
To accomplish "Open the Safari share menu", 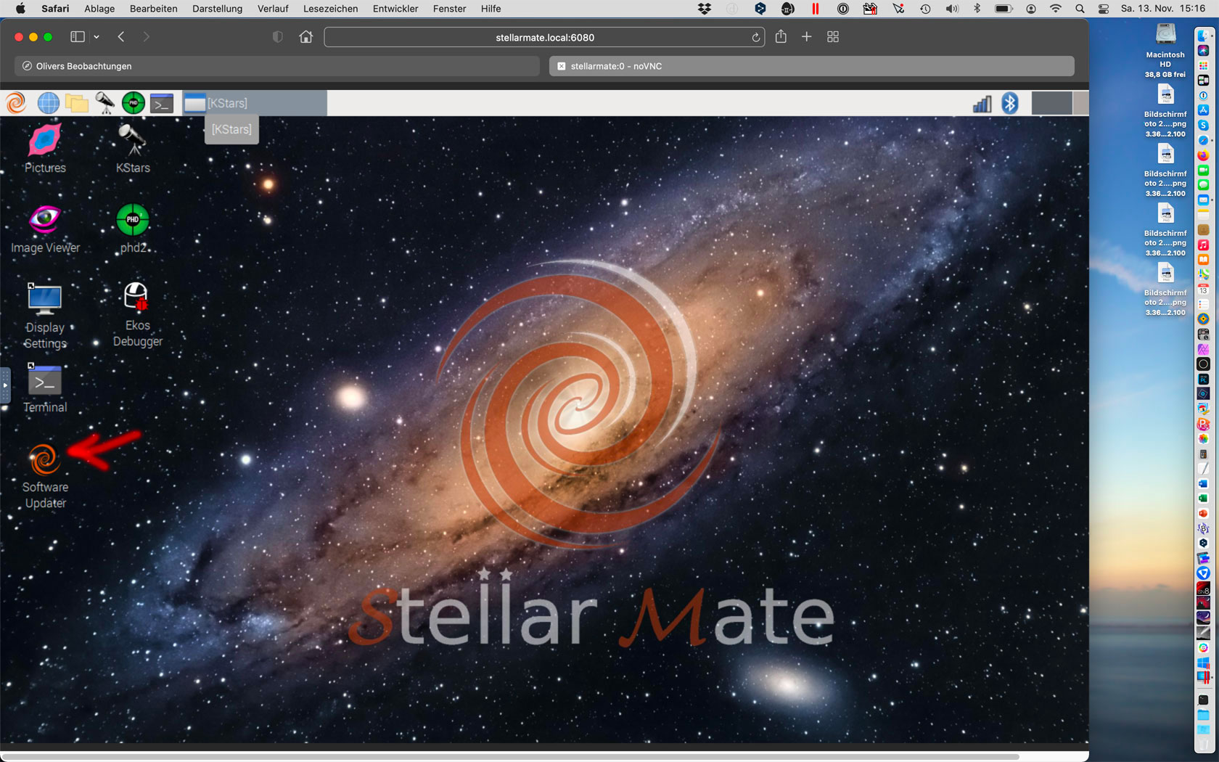I will 781,36.
